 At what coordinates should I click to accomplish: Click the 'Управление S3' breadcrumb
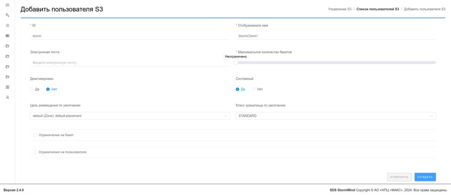point(340,9)
